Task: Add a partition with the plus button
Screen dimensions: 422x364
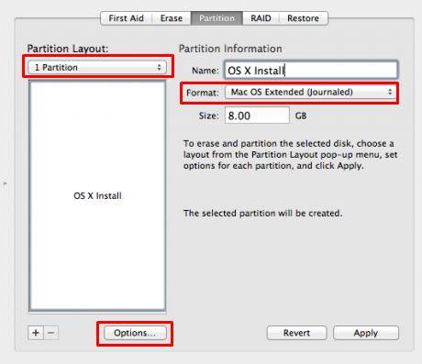Action: coord(36,333)
